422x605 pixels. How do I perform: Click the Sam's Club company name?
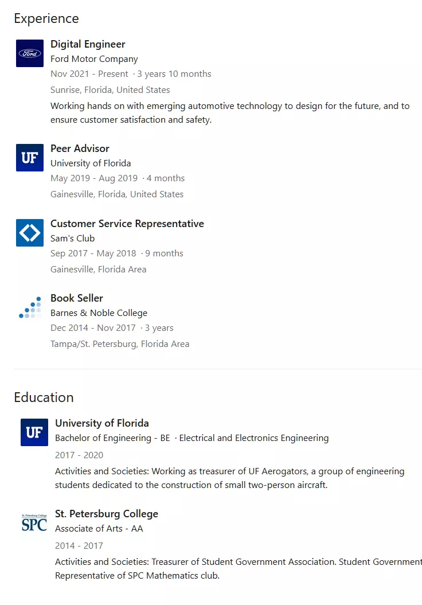pyautogui.click(x=72, y=239)
